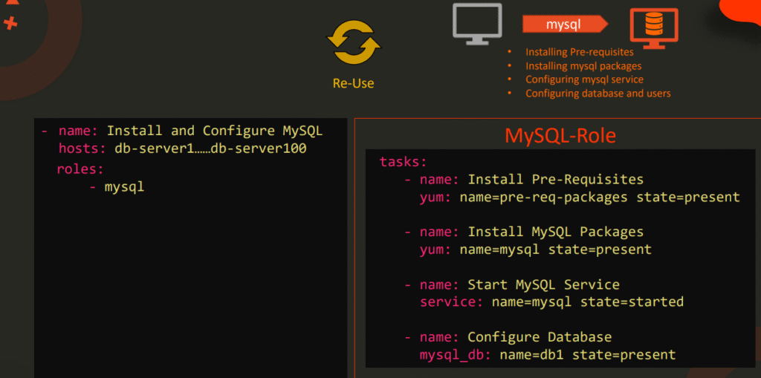This screenshot has width=761, height=378.
Task: Click the tasks keyword in MySQL-Role
Action: tap(403, 162)
